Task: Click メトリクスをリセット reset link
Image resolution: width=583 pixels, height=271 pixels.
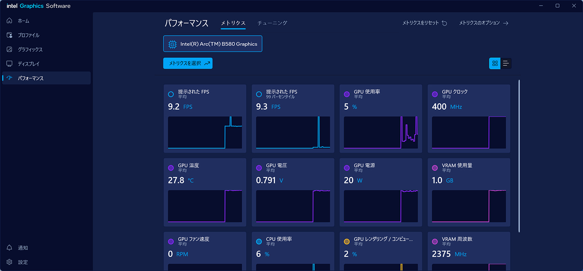Action: (x=424, y=23)
